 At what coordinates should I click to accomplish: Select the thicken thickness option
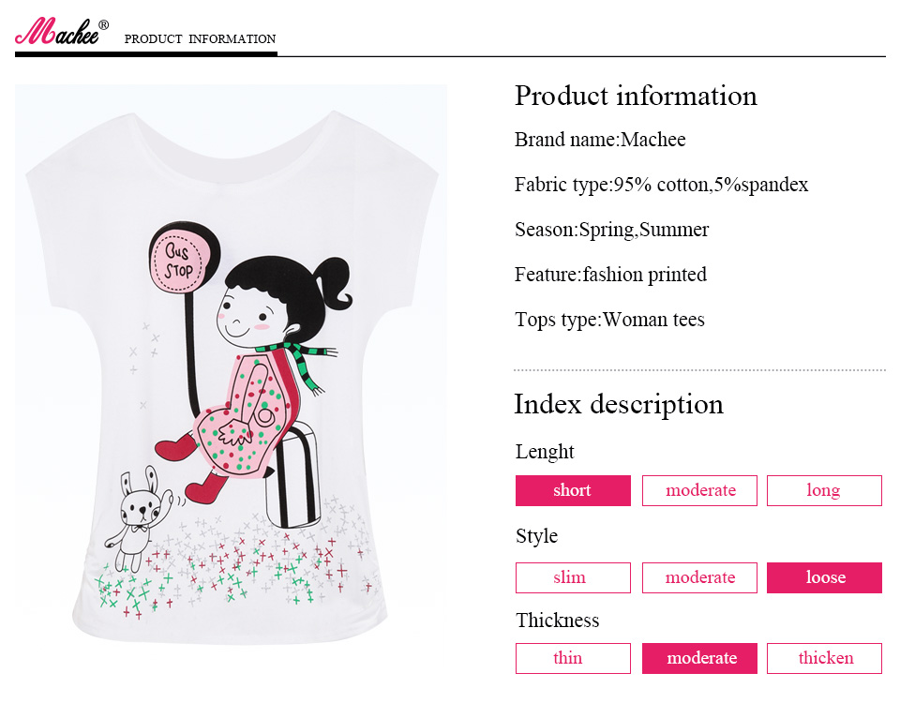(824, 658)
